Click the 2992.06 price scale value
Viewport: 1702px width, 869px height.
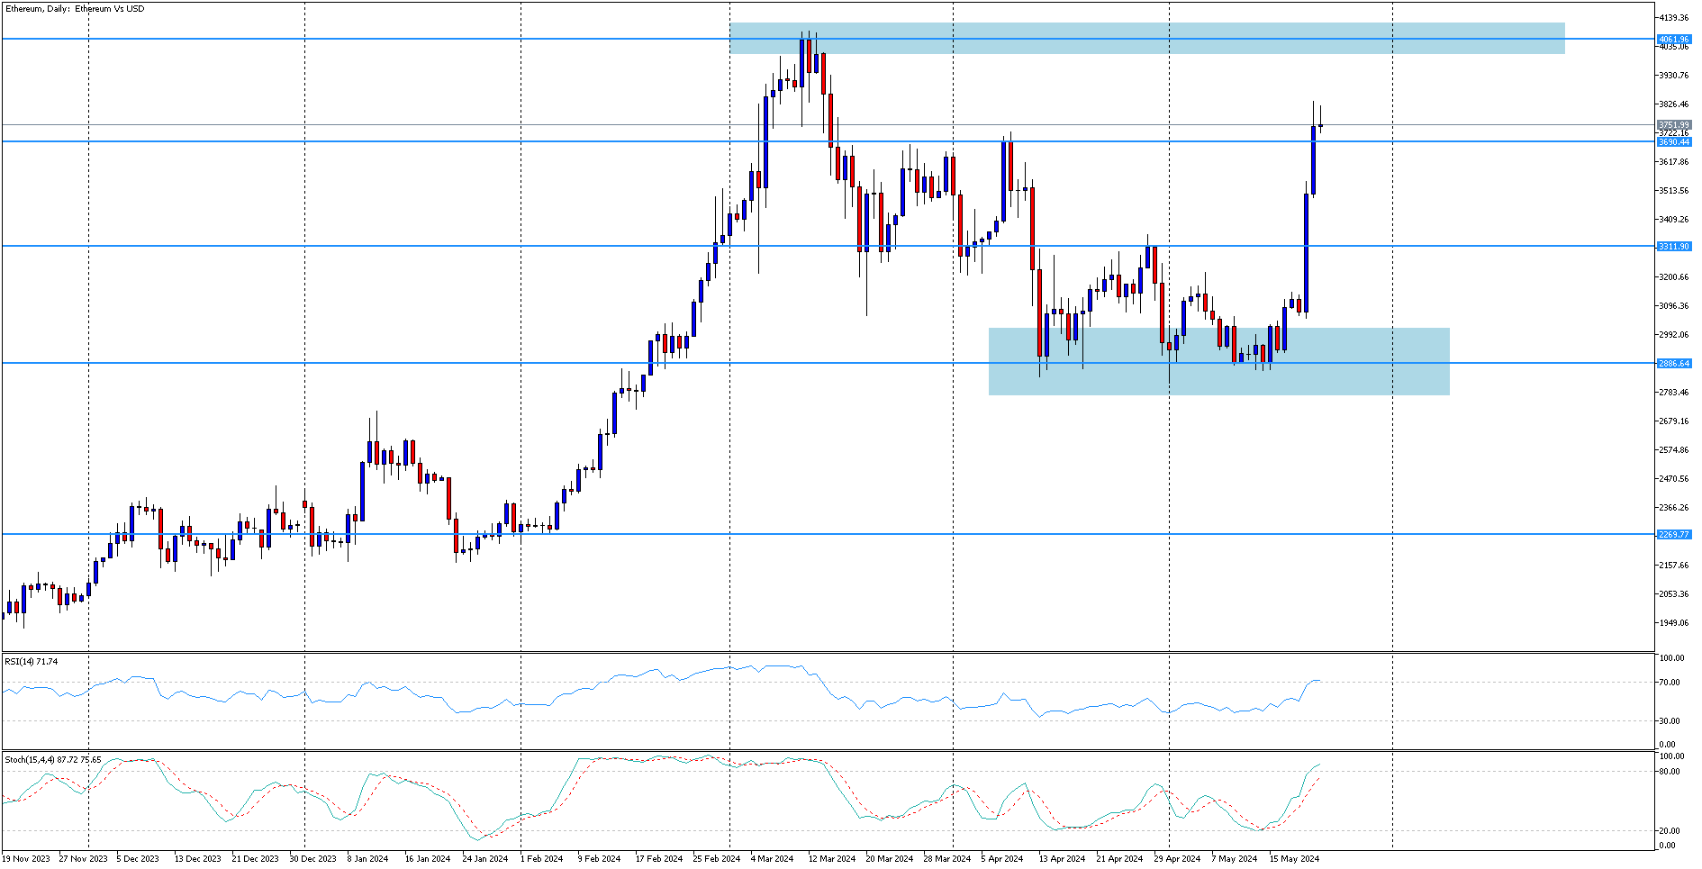(1674, 335)
